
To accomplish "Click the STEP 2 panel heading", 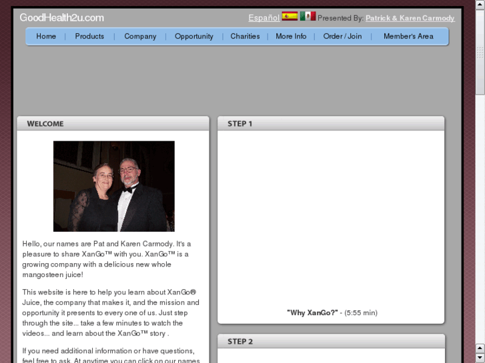I will (x=240, y=342).
